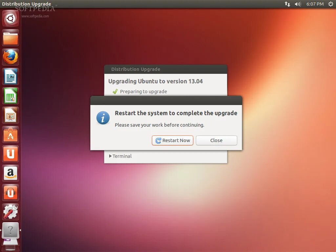
Task: Open the session gear menu
Action: point(331,4)
